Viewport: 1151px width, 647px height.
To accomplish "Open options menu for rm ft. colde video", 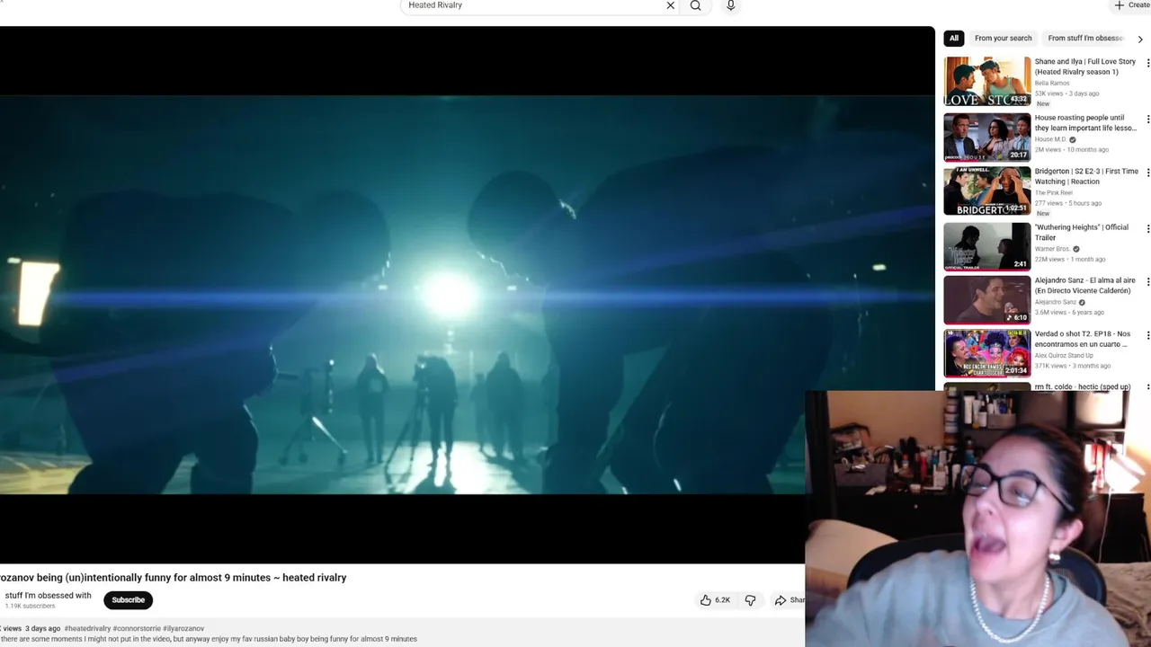I will (1147, 387).
